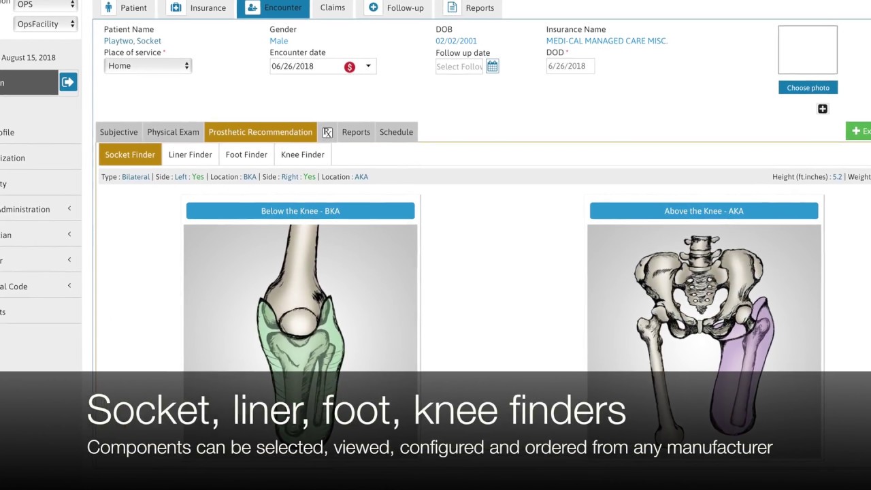Screen dimensions: 871x490
Task: Click the DOD field 6/26/2018
Action: (x=570, y=66)
